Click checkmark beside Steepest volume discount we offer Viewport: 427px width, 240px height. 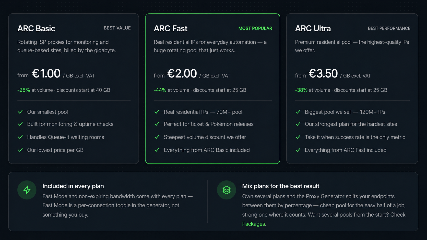click(x=157, y=137)
